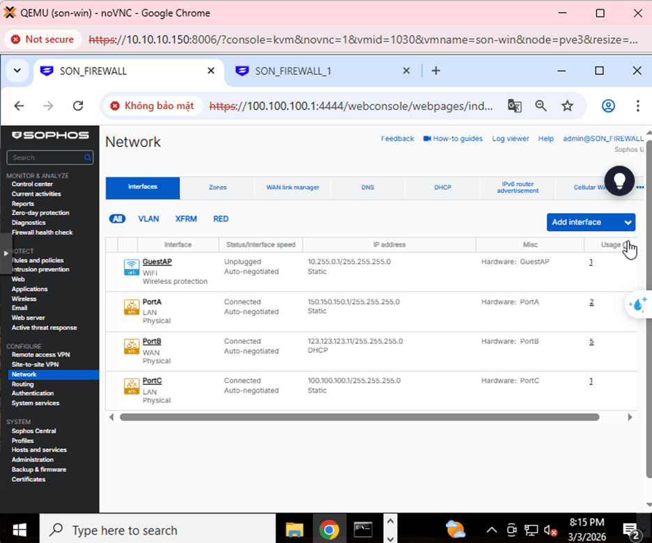
Task: Open Rules and policies in sidebar
Action: [x=38, y=260]
